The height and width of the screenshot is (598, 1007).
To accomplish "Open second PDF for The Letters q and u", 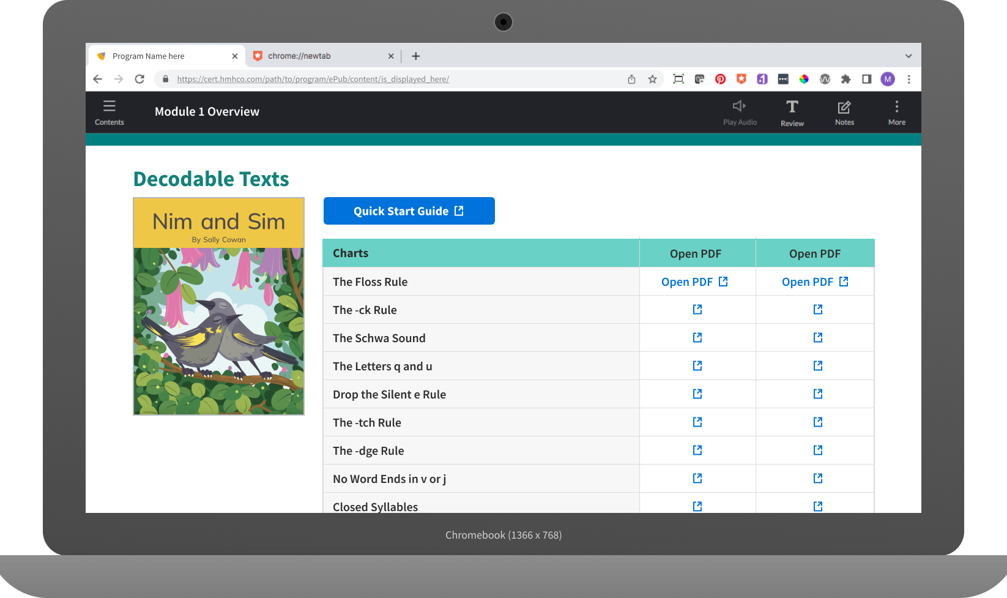I will 818,366.
